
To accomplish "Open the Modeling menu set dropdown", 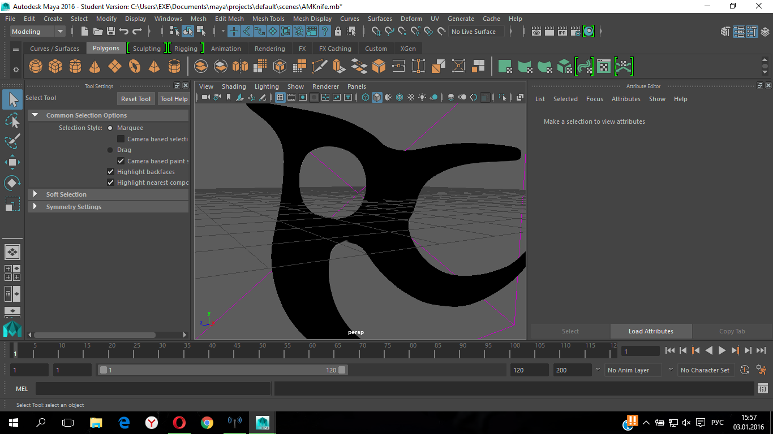I will 38,32.
